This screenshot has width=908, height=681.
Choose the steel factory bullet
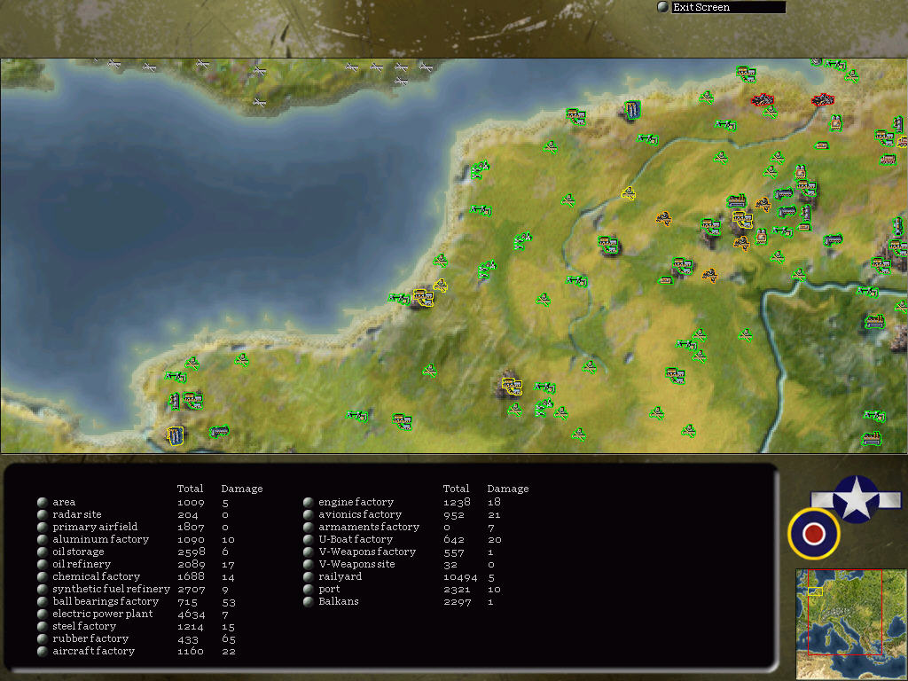[43, 627]
